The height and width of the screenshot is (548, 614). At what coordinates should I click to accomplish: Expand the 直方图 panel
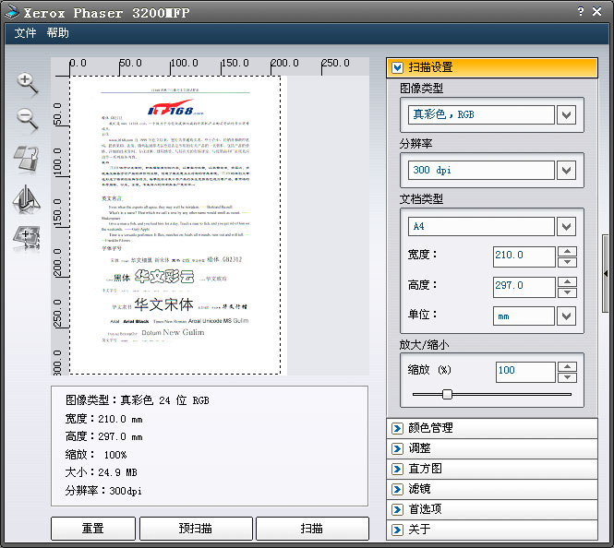pyautogui.click(x=398, y=469)
